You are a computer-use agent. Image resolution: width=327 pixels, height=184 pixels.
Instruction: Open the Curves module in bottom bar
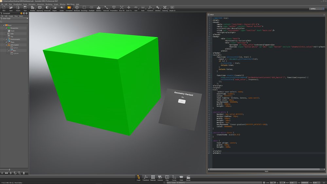pos(174,177)
